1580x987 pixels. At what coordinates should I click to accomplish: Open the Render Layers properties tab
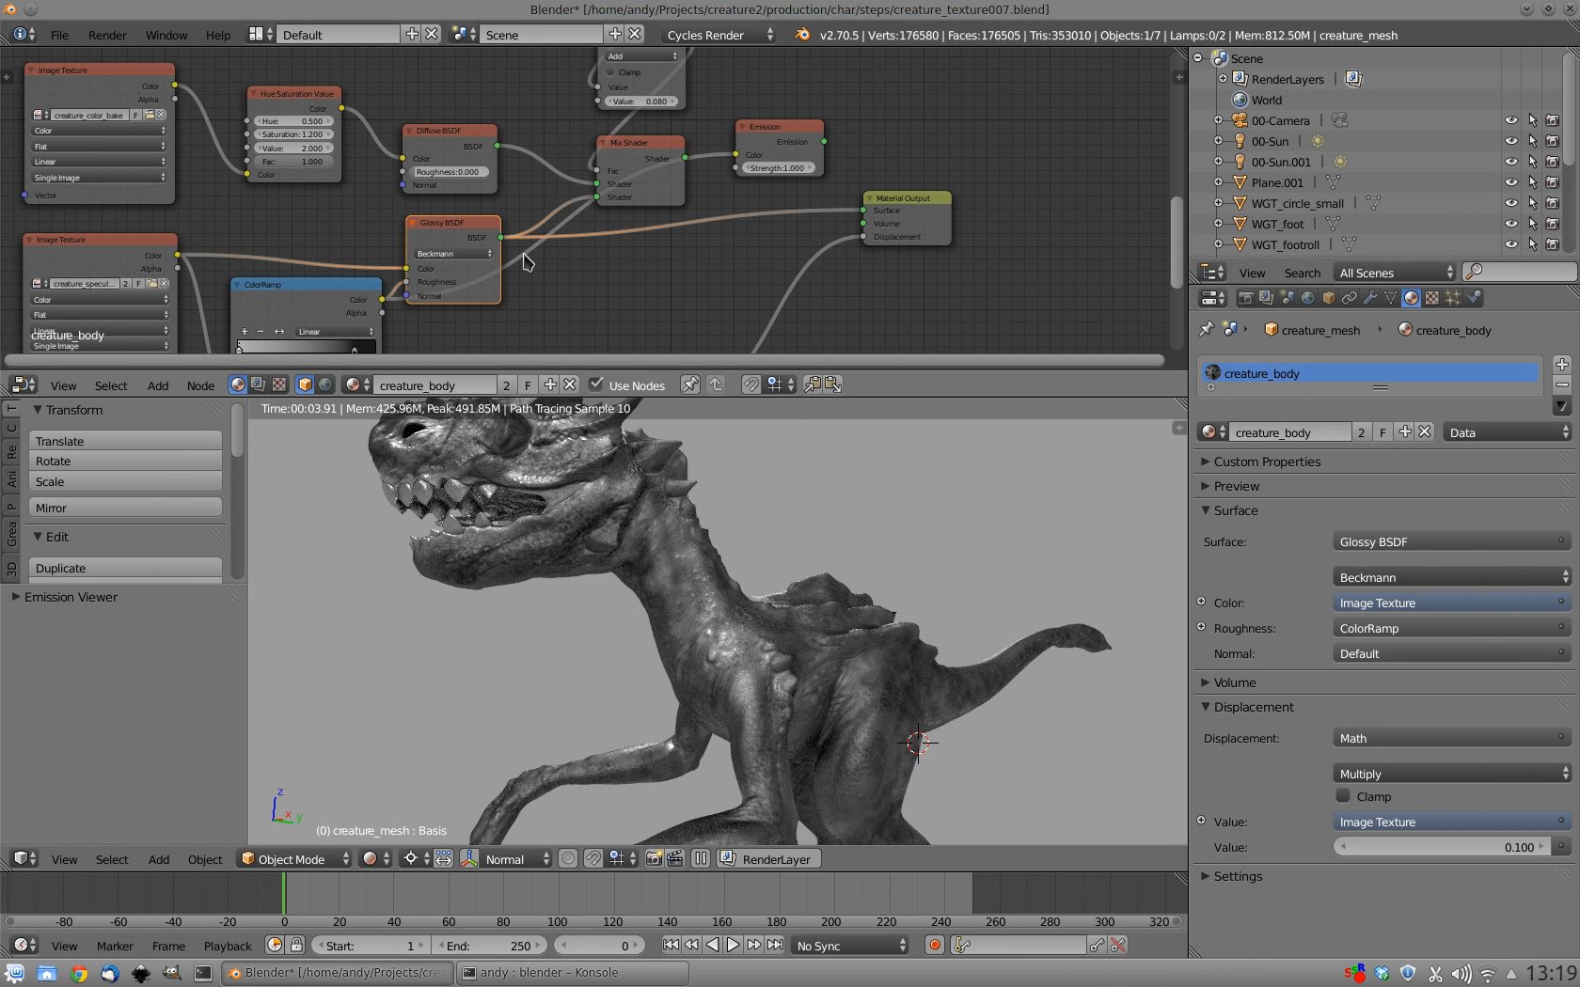1266,298
